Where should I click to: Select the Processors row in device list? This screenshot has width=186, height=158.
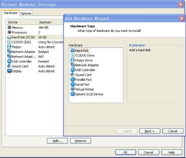coord(35,32)
